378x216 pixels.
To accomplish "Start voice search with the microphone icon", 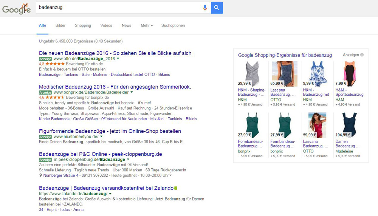I will pos(205,8).
